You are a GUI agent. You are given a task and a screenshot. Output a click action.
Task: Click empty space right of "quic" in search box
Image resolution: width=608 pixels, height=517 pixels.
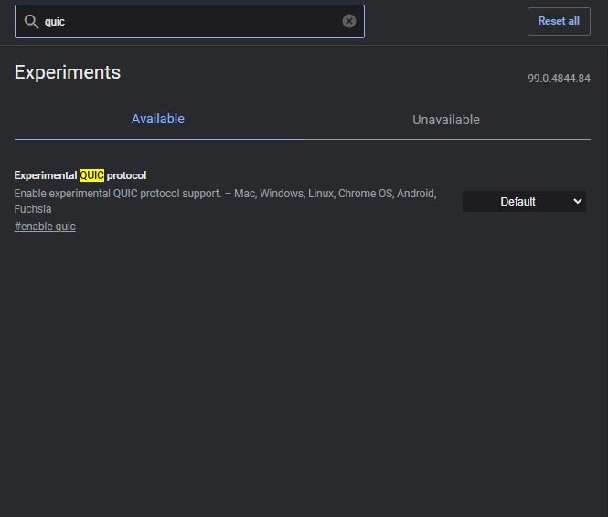pos(202,21)
